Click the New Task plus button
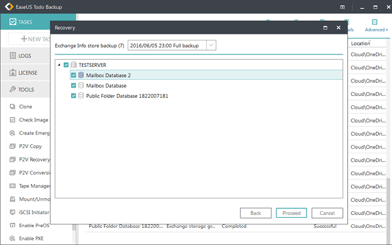The height and width of the screenshot is (245, 392). [24, 39]
